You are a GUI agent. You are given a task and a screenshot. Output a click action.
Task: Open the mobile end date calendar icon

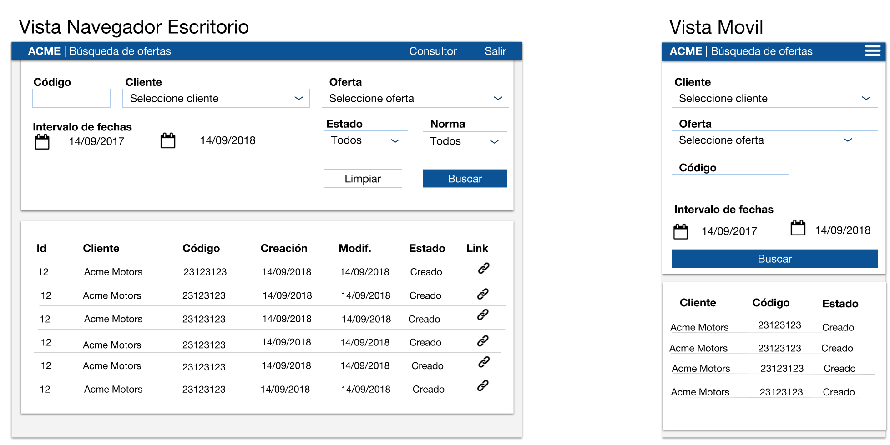(x=798, y=228)
